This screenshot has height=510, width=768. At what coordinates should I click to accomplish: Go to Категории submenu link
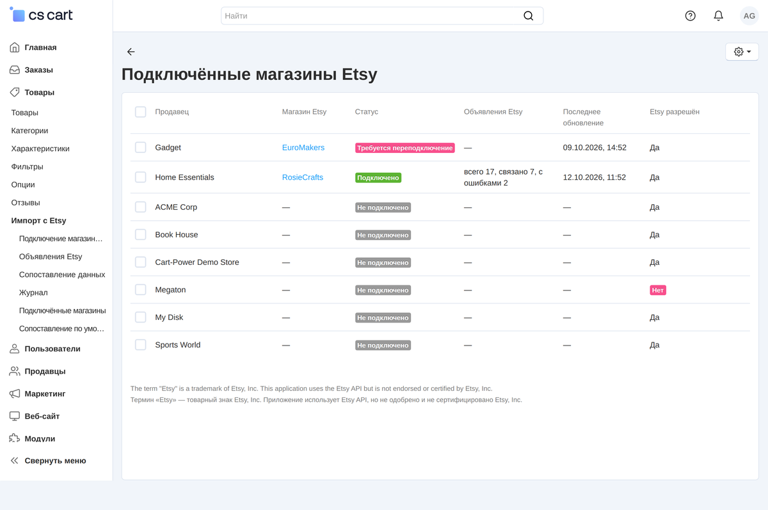pyautogui.click(x=29, y=131)
